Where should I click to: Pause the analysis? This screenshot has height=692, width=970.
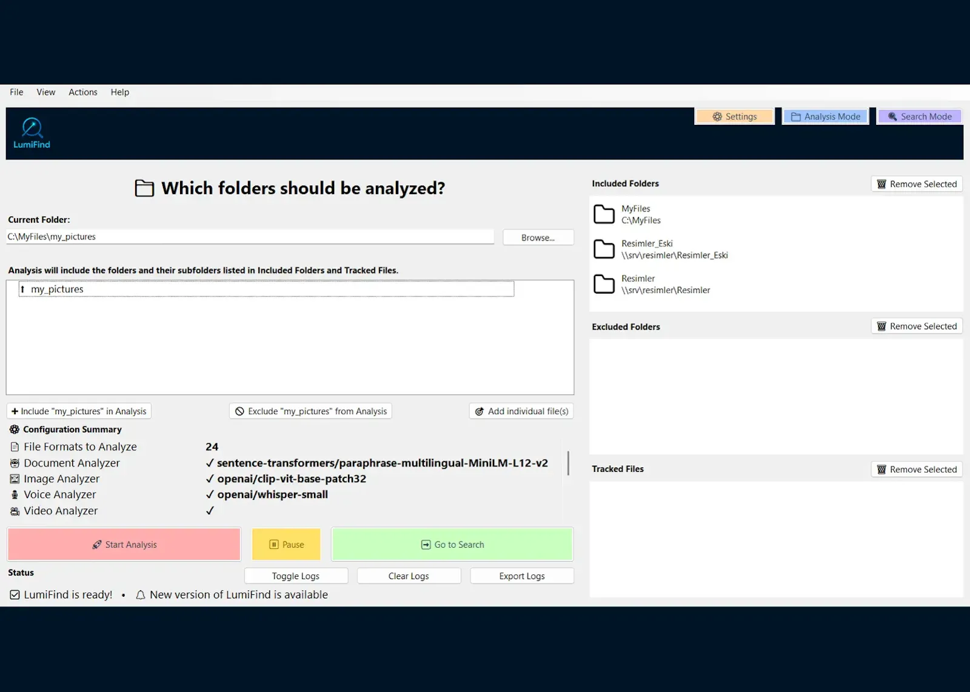tap(286, 545)
